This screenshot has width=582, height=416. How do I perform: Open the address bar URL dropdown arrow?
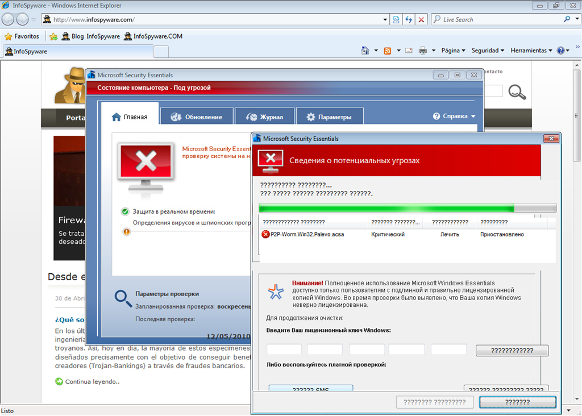(x=385, y=19)
